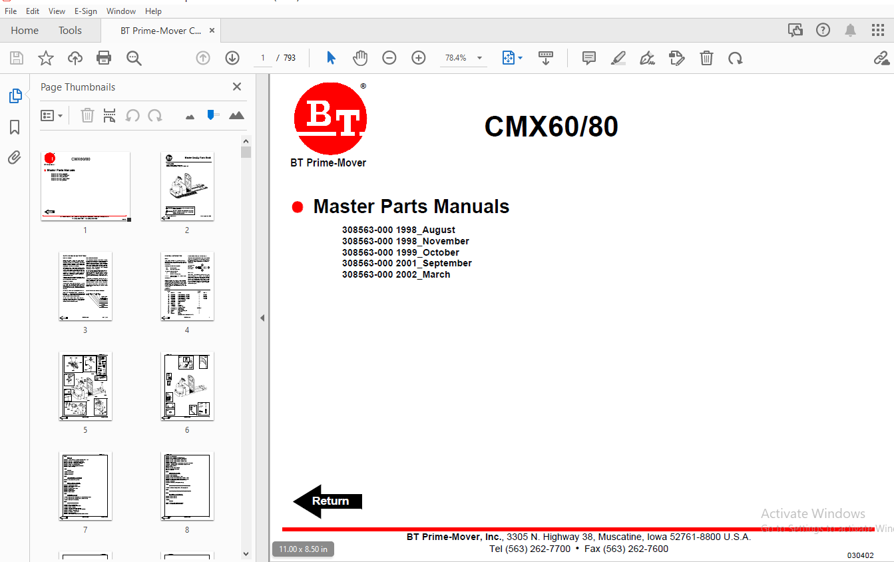Click the current page number field
894x562 pixels.
coord(263,58)
